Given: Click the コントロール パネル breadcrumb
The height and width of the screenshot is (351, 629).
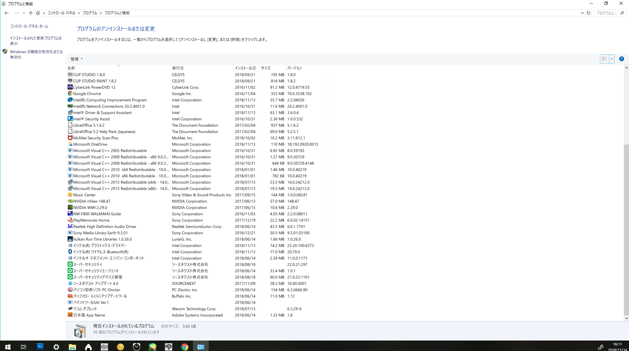Looking at the screenshot, I should coord(61,13).
